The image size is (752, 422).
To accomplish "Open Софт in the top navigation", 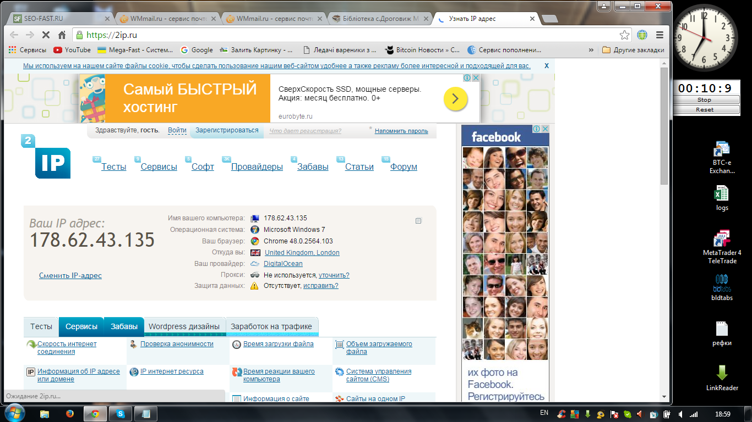I will pyautogui.click(x=203, y=167).
